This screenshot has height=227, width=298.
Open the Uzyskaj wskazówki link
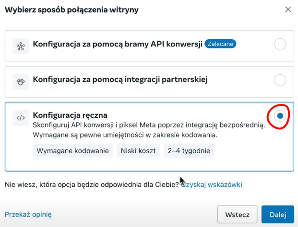212,184
